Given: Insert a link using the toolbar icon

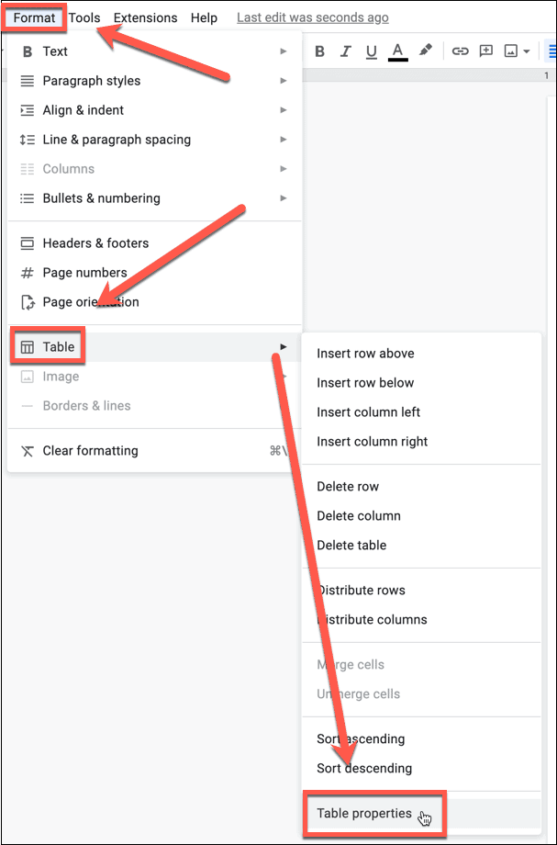Looking at the screenshot, I should tap(460, 51).
